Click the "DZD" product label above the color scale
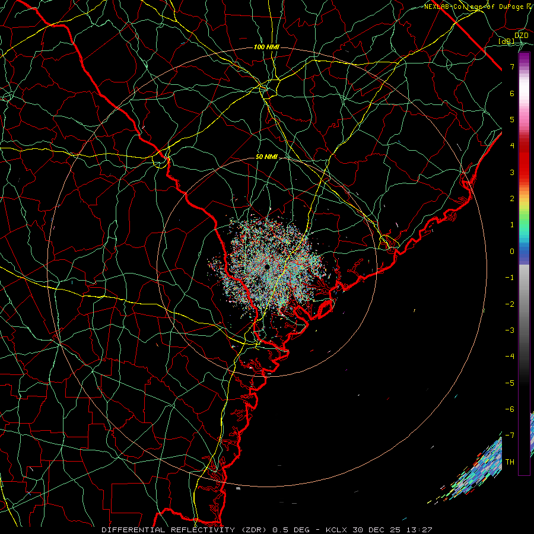534x534 pixels. 522,36
